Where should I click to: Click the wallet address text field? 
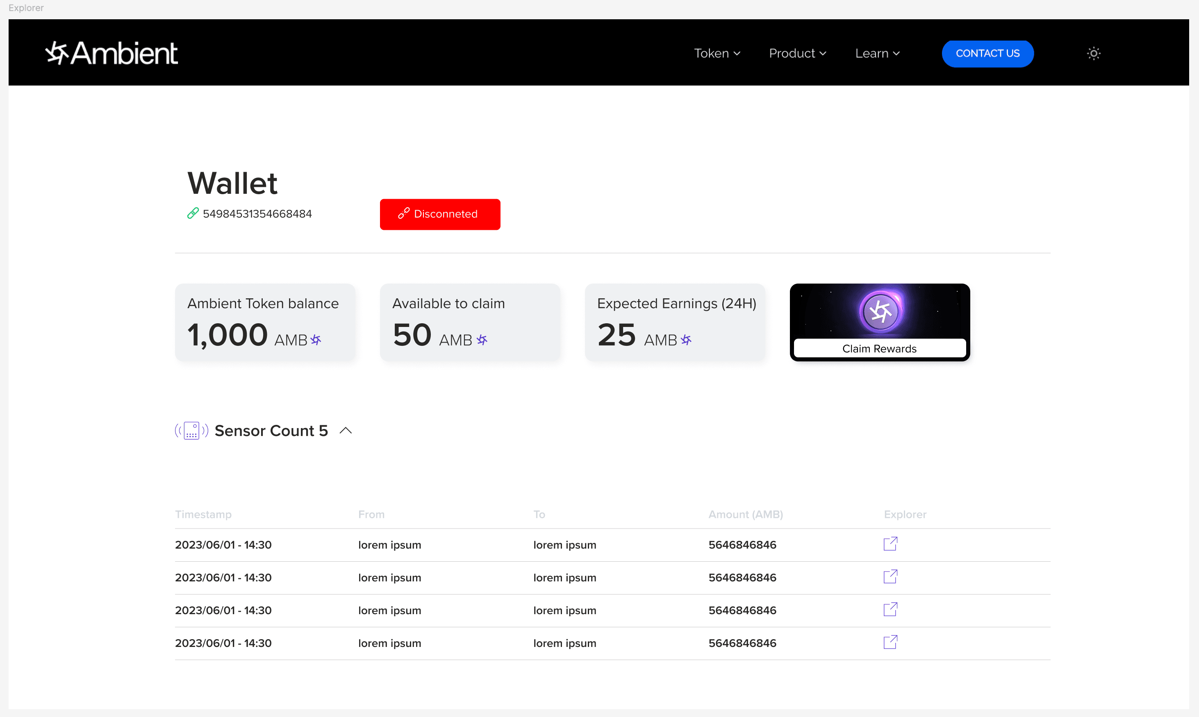258,214
